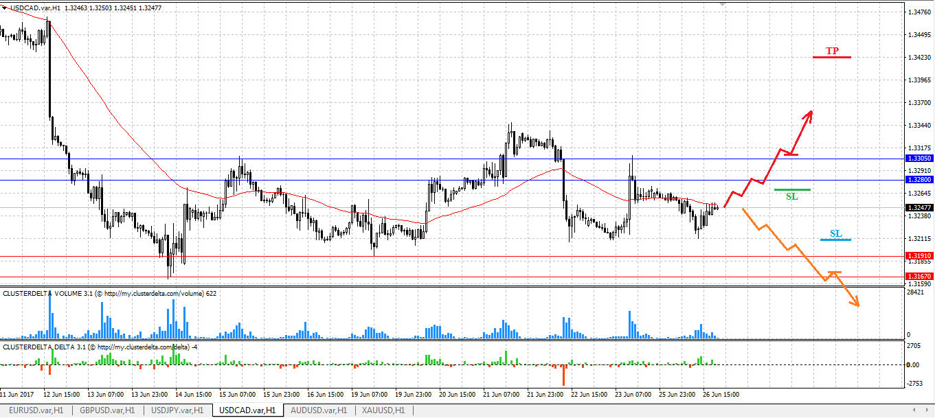935x418 pixels.
Task: Open the AUDUSD.var,H1 chart tab
Action: point(319,410)
